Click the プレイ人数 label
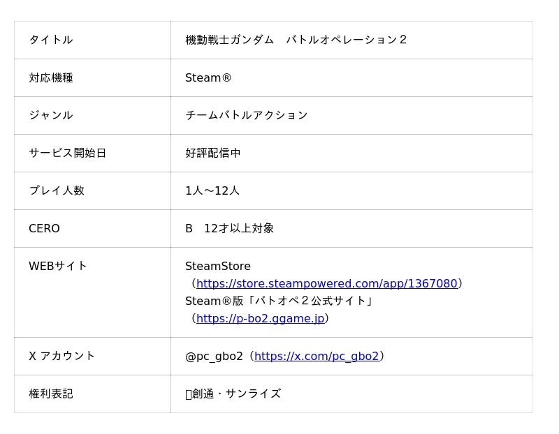The height and width of the screenshot is (434, 559). tap(57, 190)
